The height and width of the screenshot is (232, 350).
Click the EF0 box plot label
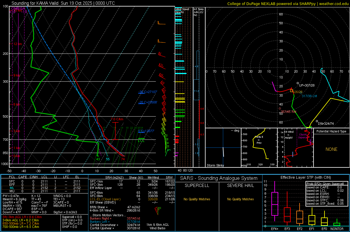[x=324, y=229]
